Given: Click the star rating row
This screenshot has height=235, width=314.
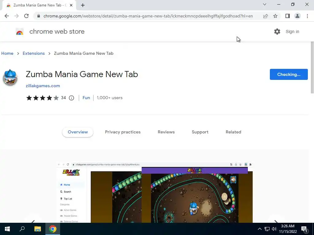Looking at the screenshot, I should pos(42,98).
